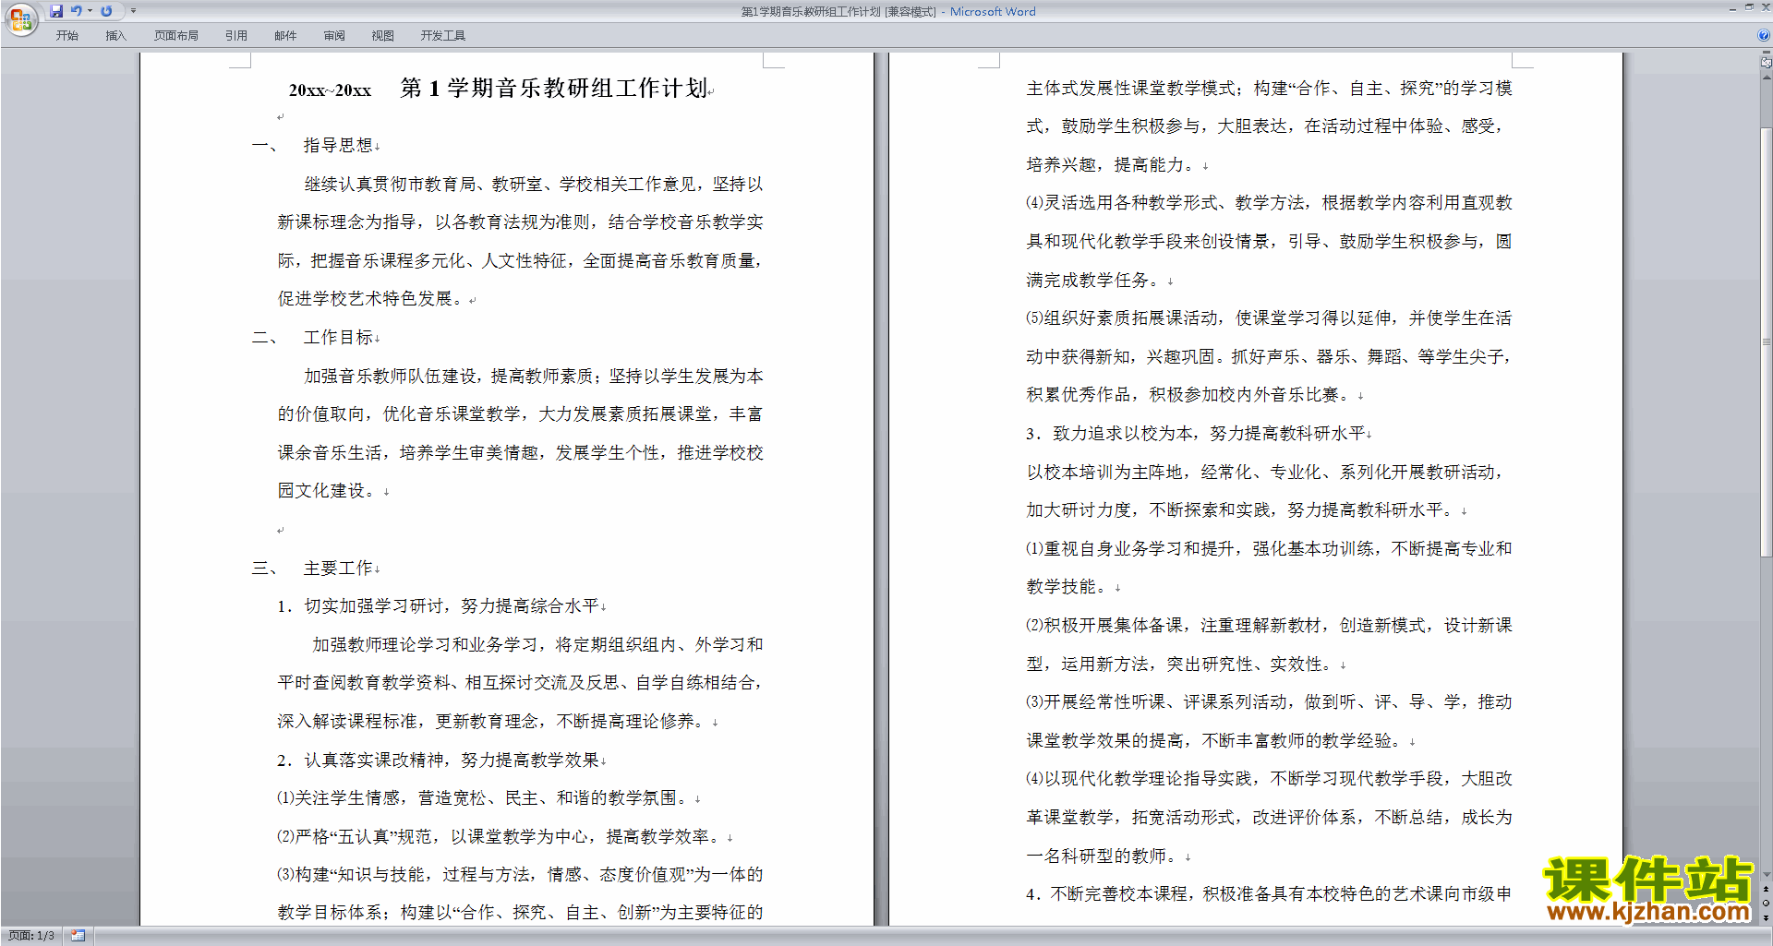
Task: Click the vertical scrollbar thumb
Action: 1766,341
